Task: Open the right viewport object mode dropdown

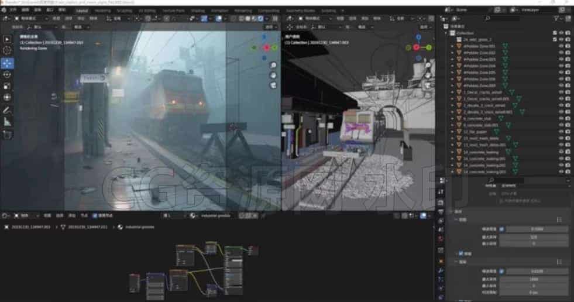Action: [315, 18]
